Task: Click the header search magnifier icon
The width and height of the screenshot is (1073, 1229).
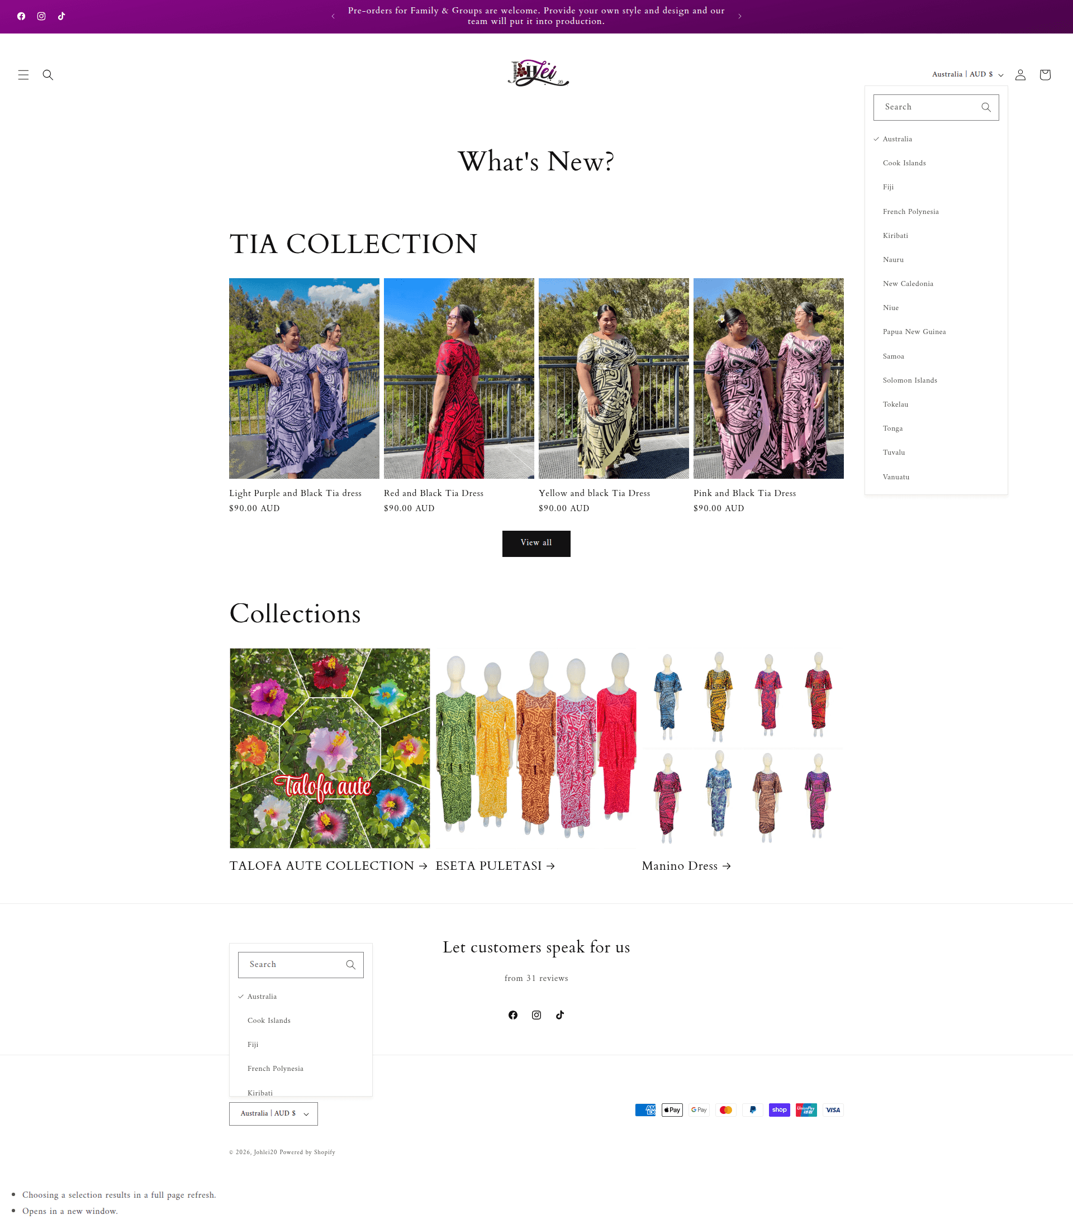Action: tap(48, 75)
